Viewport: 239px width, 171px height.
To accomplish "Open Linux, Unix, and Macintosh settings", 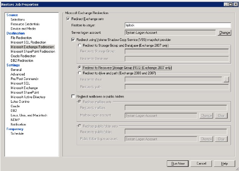I will click(x=29, y=115).
